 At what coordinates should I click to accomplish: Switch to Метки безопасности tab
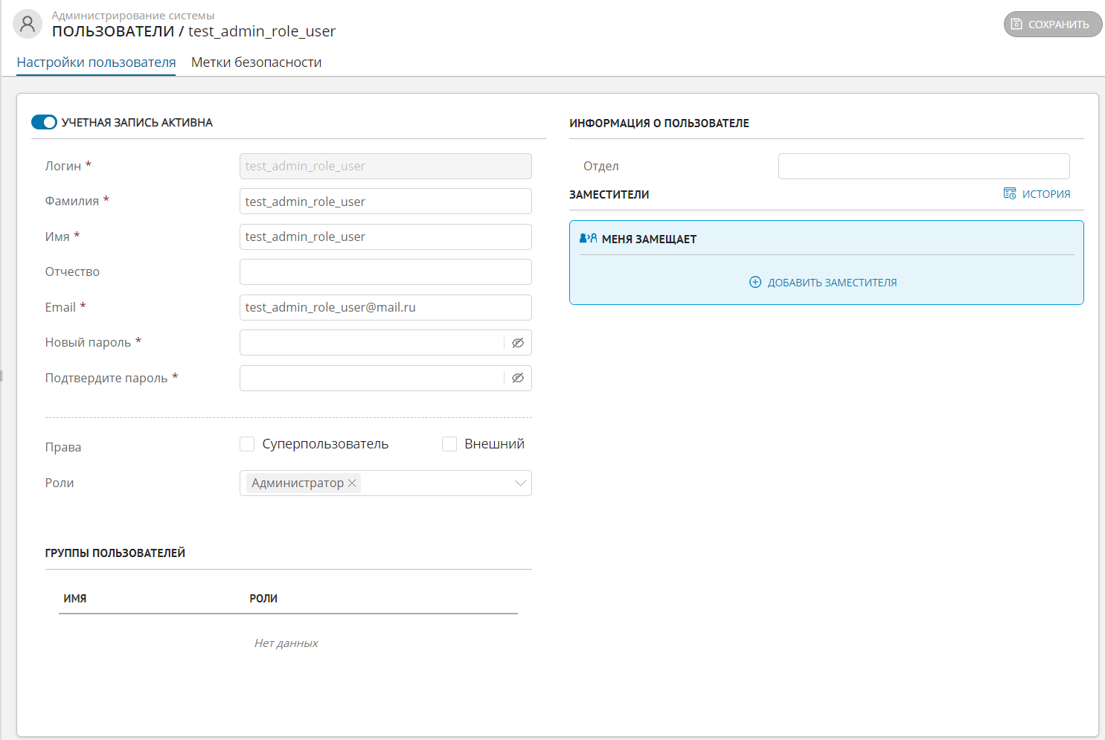pos(256,62)
